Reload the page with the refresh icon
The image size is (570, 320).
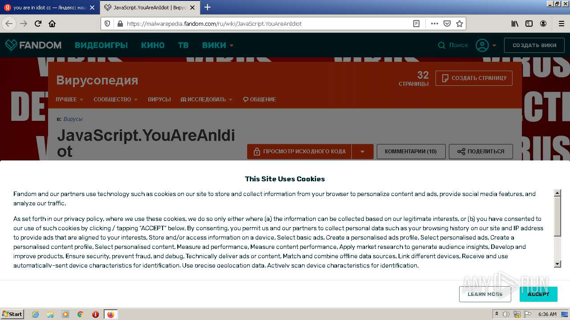coord(38,24)
